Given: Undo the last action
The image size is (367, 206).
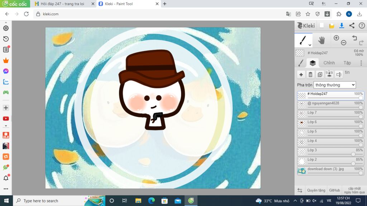Looking at the screenshot, I should click(x=354, y=38).
